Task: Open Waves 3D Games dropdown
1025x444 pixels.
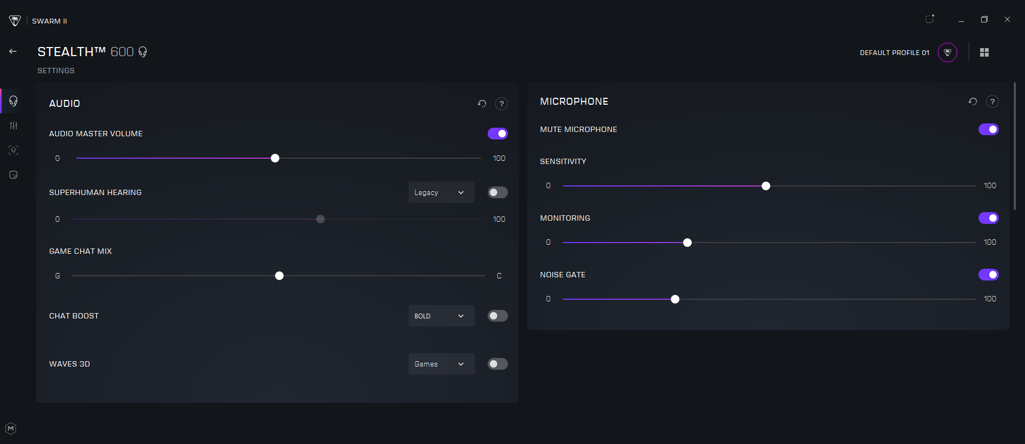Action: [442, 364]
